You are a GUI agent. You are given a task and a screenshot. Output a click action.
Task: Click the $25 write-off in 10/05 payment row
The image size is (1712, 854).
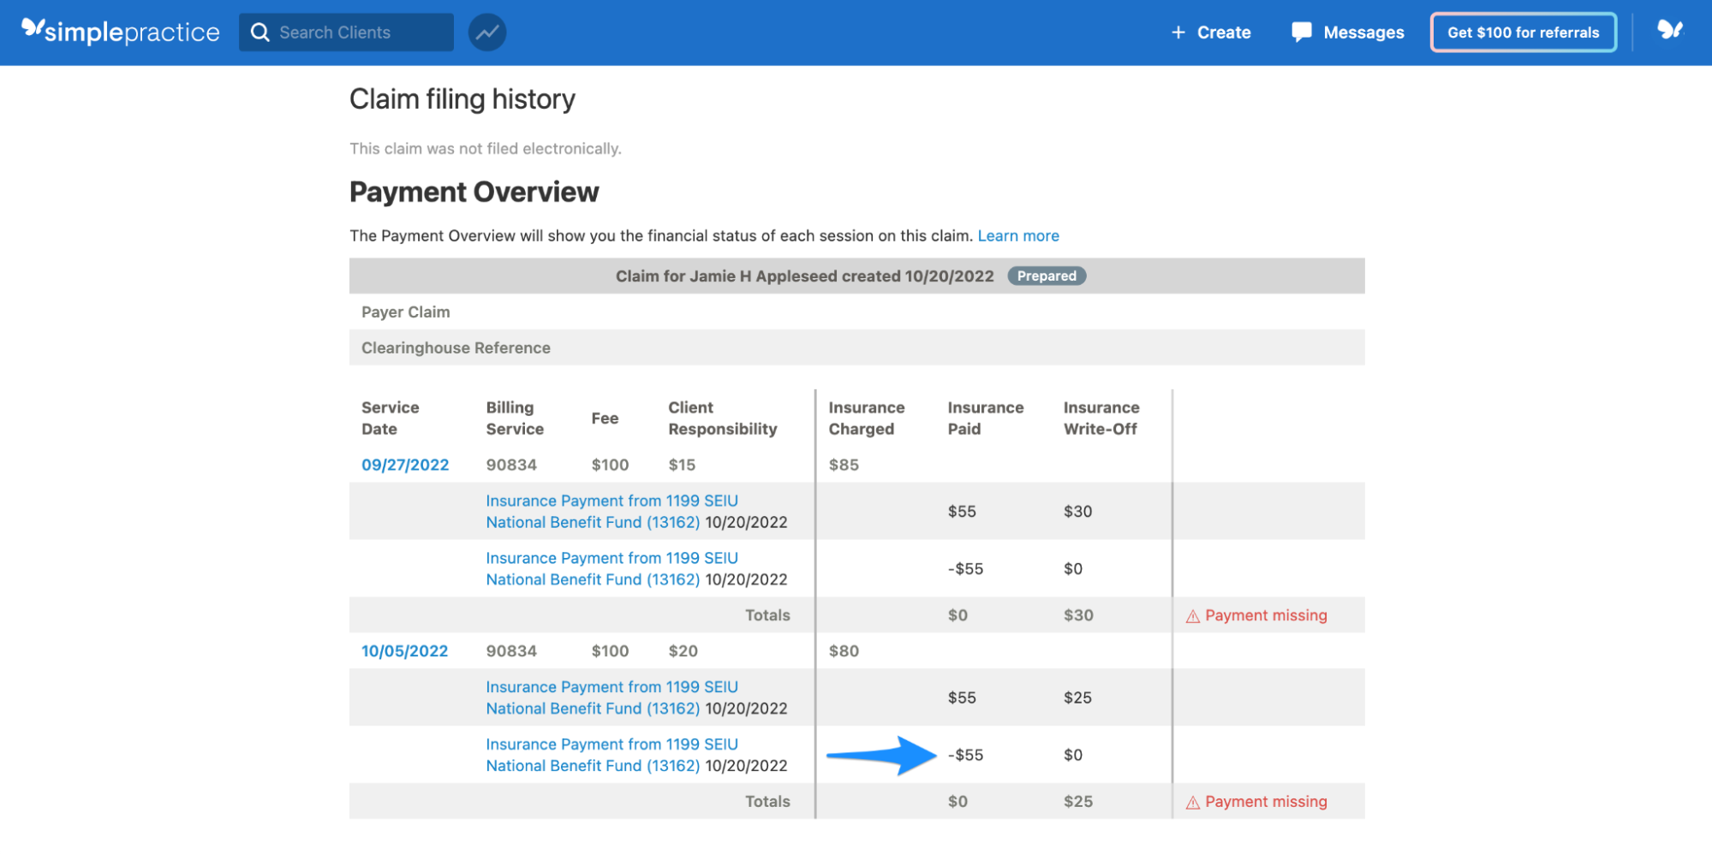point(1077,697)
